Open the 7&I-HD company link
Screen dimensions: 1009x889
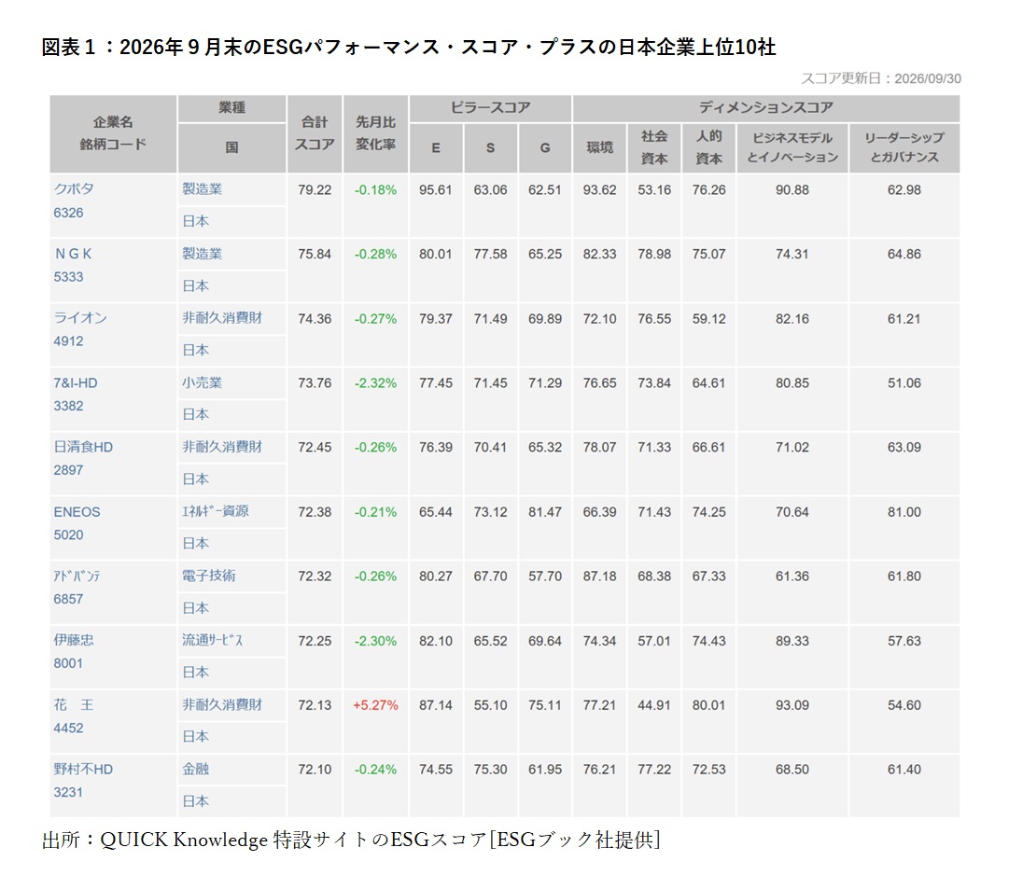(76, 382)
